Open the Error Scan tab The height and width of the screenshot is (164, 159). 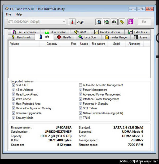[x=88, y=37]
